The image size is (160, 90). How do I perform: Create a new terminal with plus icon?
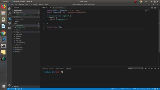click(146, 68)
